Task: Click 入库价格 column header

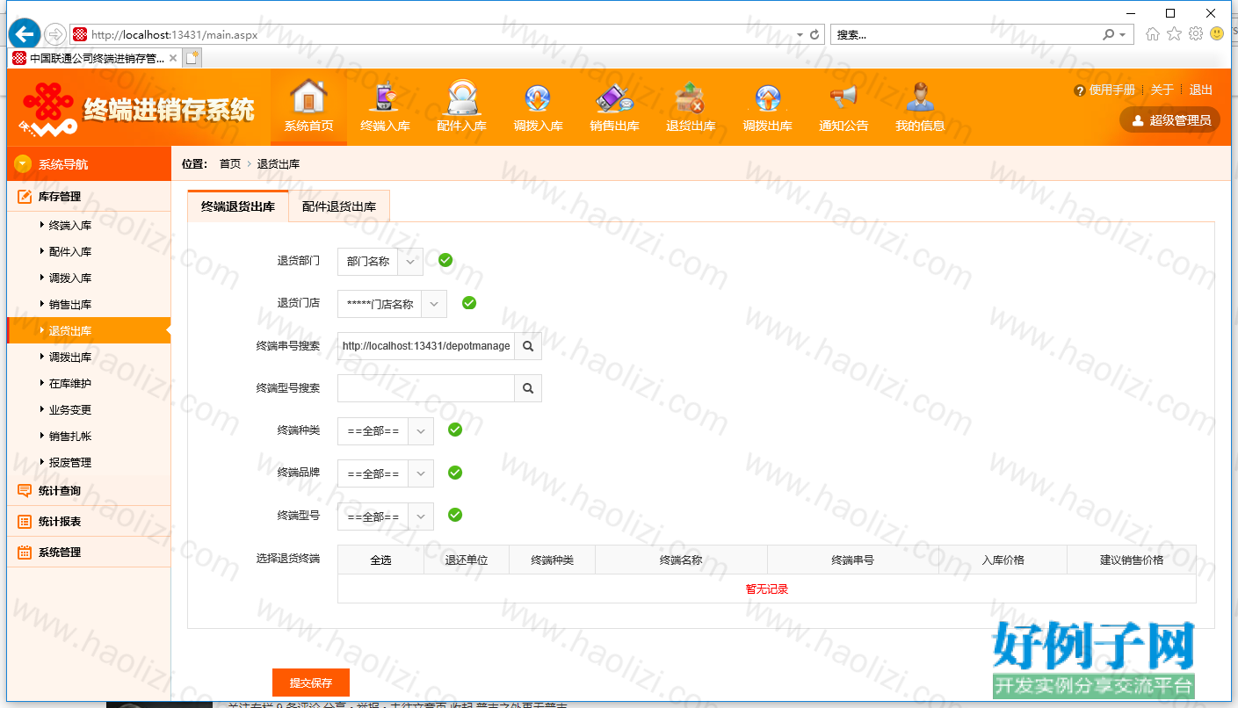Action: (x=1003, y=560)
